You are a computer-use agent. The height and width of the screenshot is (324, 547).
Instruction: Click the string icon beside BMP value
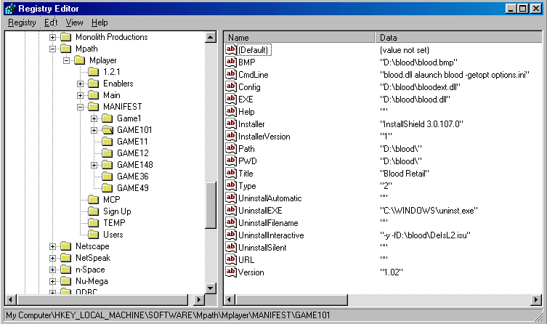(231, 62)
